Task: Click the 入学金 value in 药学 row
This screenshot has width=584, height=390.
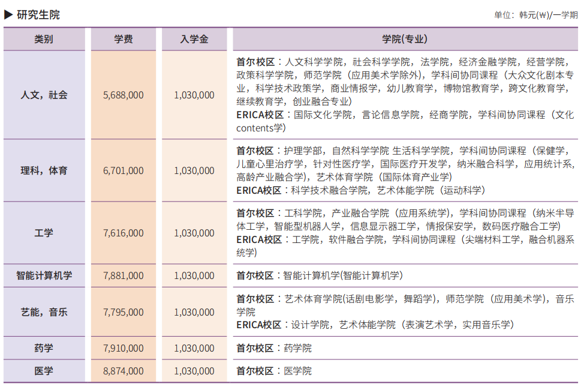Action: [x=194, y=348]
